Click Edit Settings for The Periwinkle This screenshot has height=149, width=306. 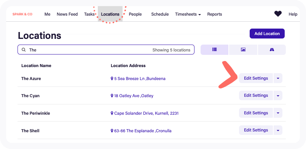pos(256,113)
